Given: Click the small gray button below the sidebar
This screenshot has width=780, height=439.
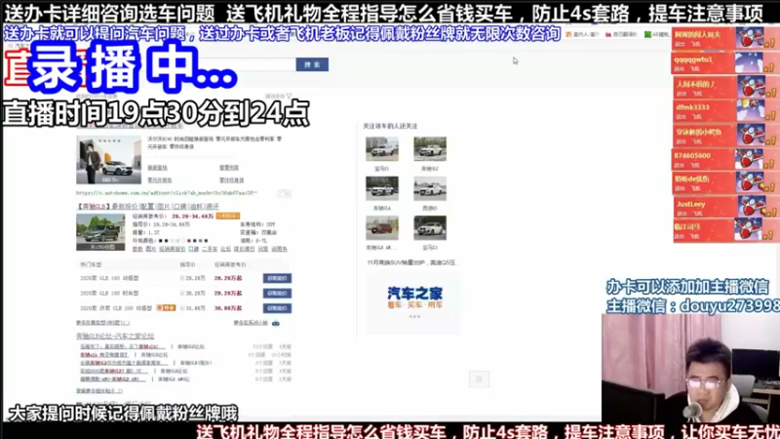Looking at the screenshot, I should (479, 379).
